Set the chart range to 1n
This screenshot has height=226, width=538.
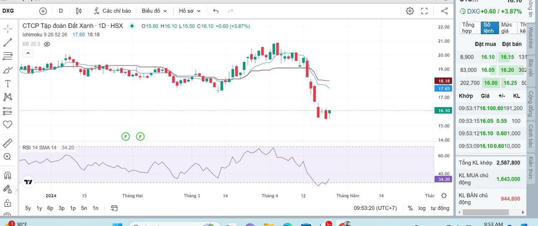tap(95, 208)
